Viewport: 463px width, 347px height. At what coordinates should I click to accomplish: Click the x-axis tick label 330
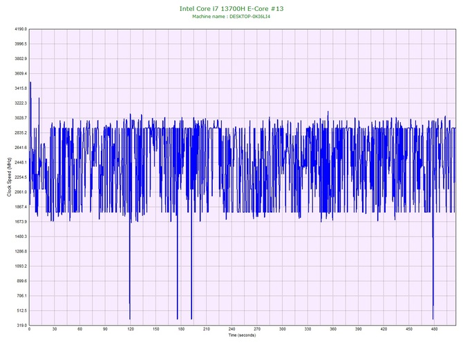click(x=308, y=329)
